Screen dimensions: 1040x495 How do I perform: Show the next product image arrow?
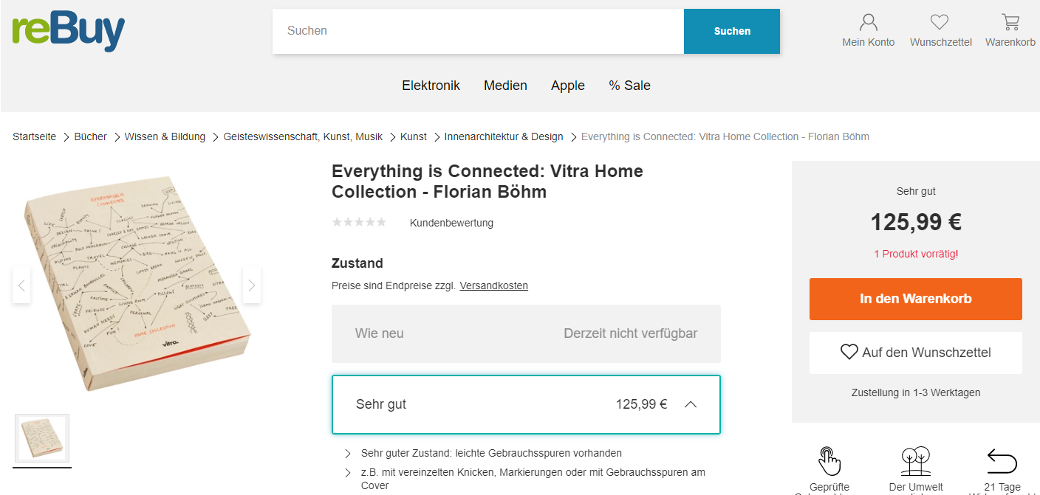[x=252, y=285]
